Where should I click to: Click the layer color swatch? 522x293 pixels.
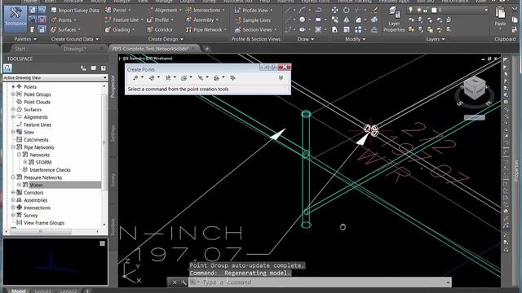click(434, 11)
